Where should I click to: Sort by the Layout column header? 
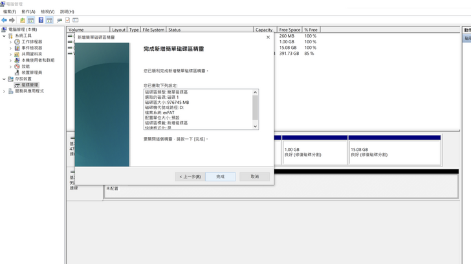click(118, 30)
